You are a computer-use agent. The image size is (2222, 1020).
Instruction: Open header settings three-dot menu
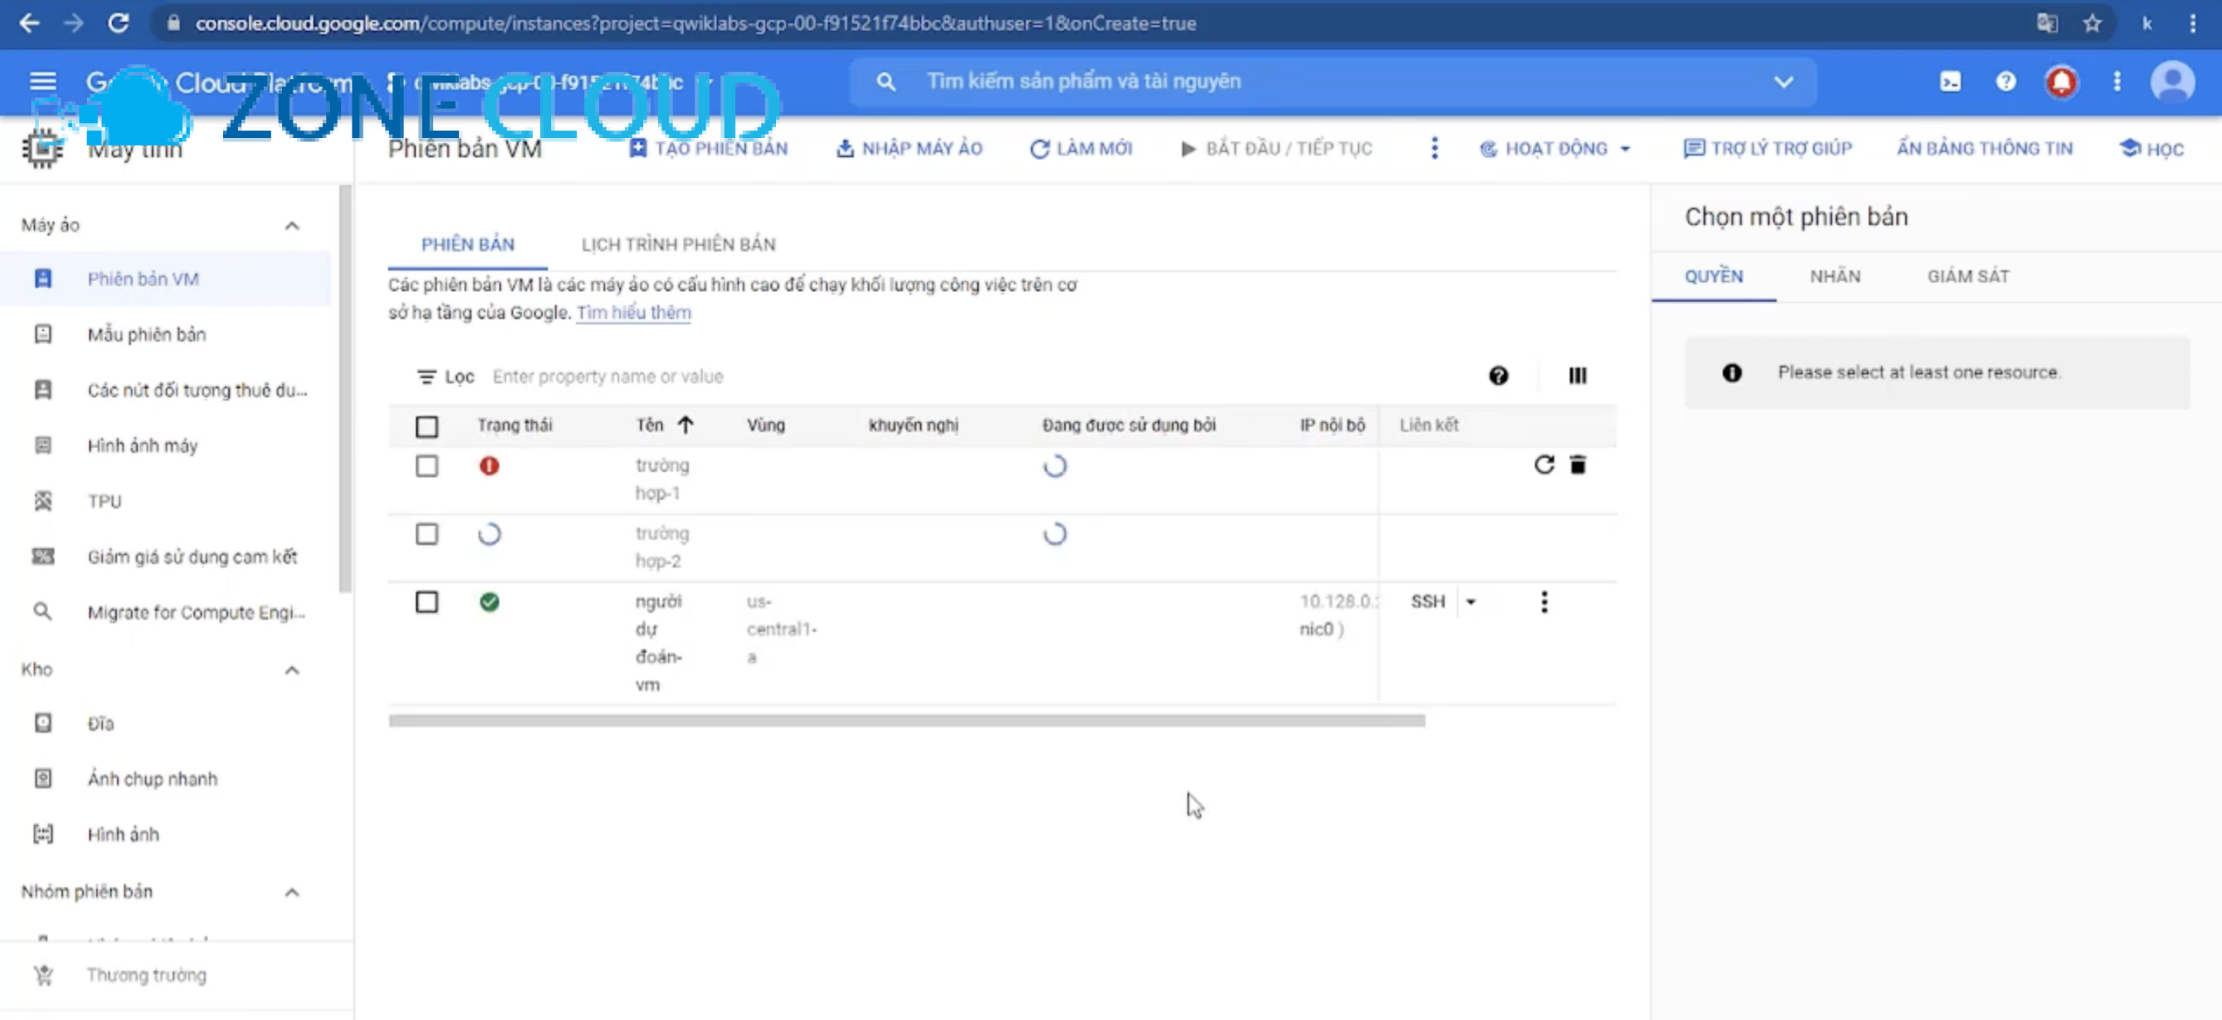pos(2117,82)
